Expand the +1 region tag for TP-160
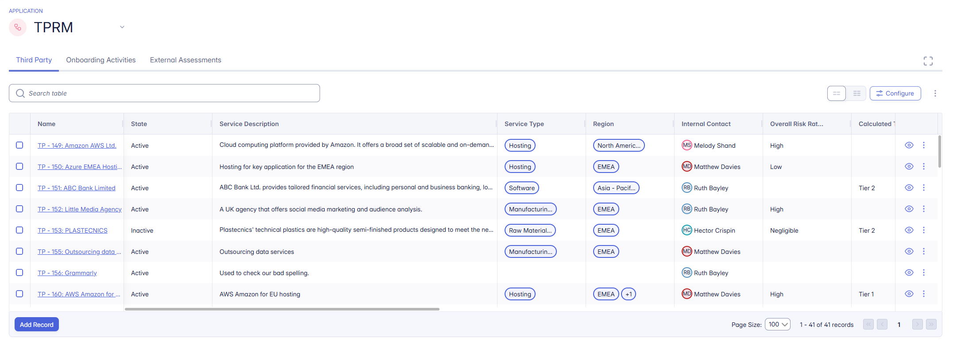The width and height of the screenshot is (953, 349). coord(628,294)
